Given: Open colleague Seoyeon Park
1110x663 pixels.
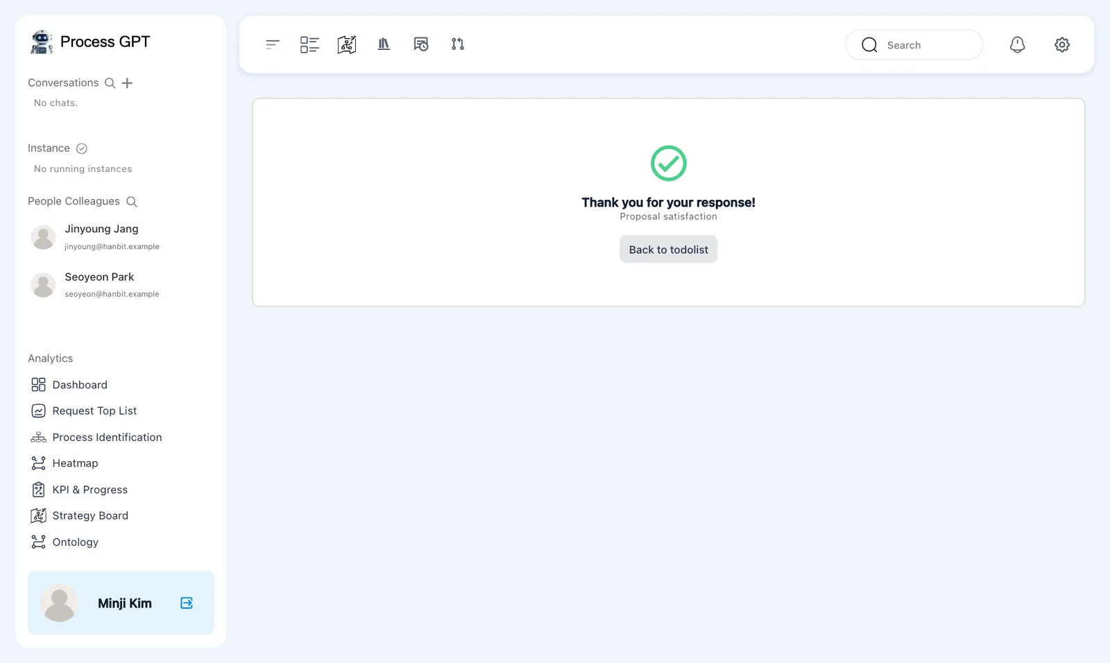Looking at the screenshot, I should coord(121,285).
